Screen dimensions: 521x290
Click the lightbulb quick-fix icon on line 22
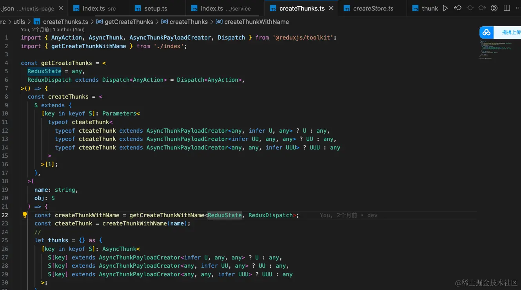(x=25, y=215)
